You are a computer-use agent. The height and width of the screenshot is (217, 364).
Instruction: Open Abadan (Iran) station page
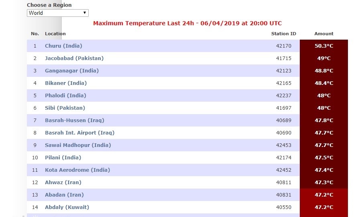click(x=64, y=195)
